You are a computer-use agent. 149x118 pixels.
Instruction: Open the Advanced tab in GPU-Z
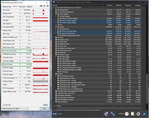coord(22,6)
